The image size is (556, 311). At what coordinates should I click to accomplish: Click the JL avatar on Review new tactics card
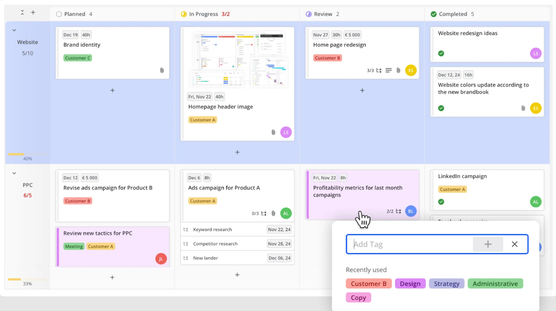coord(161,259)
